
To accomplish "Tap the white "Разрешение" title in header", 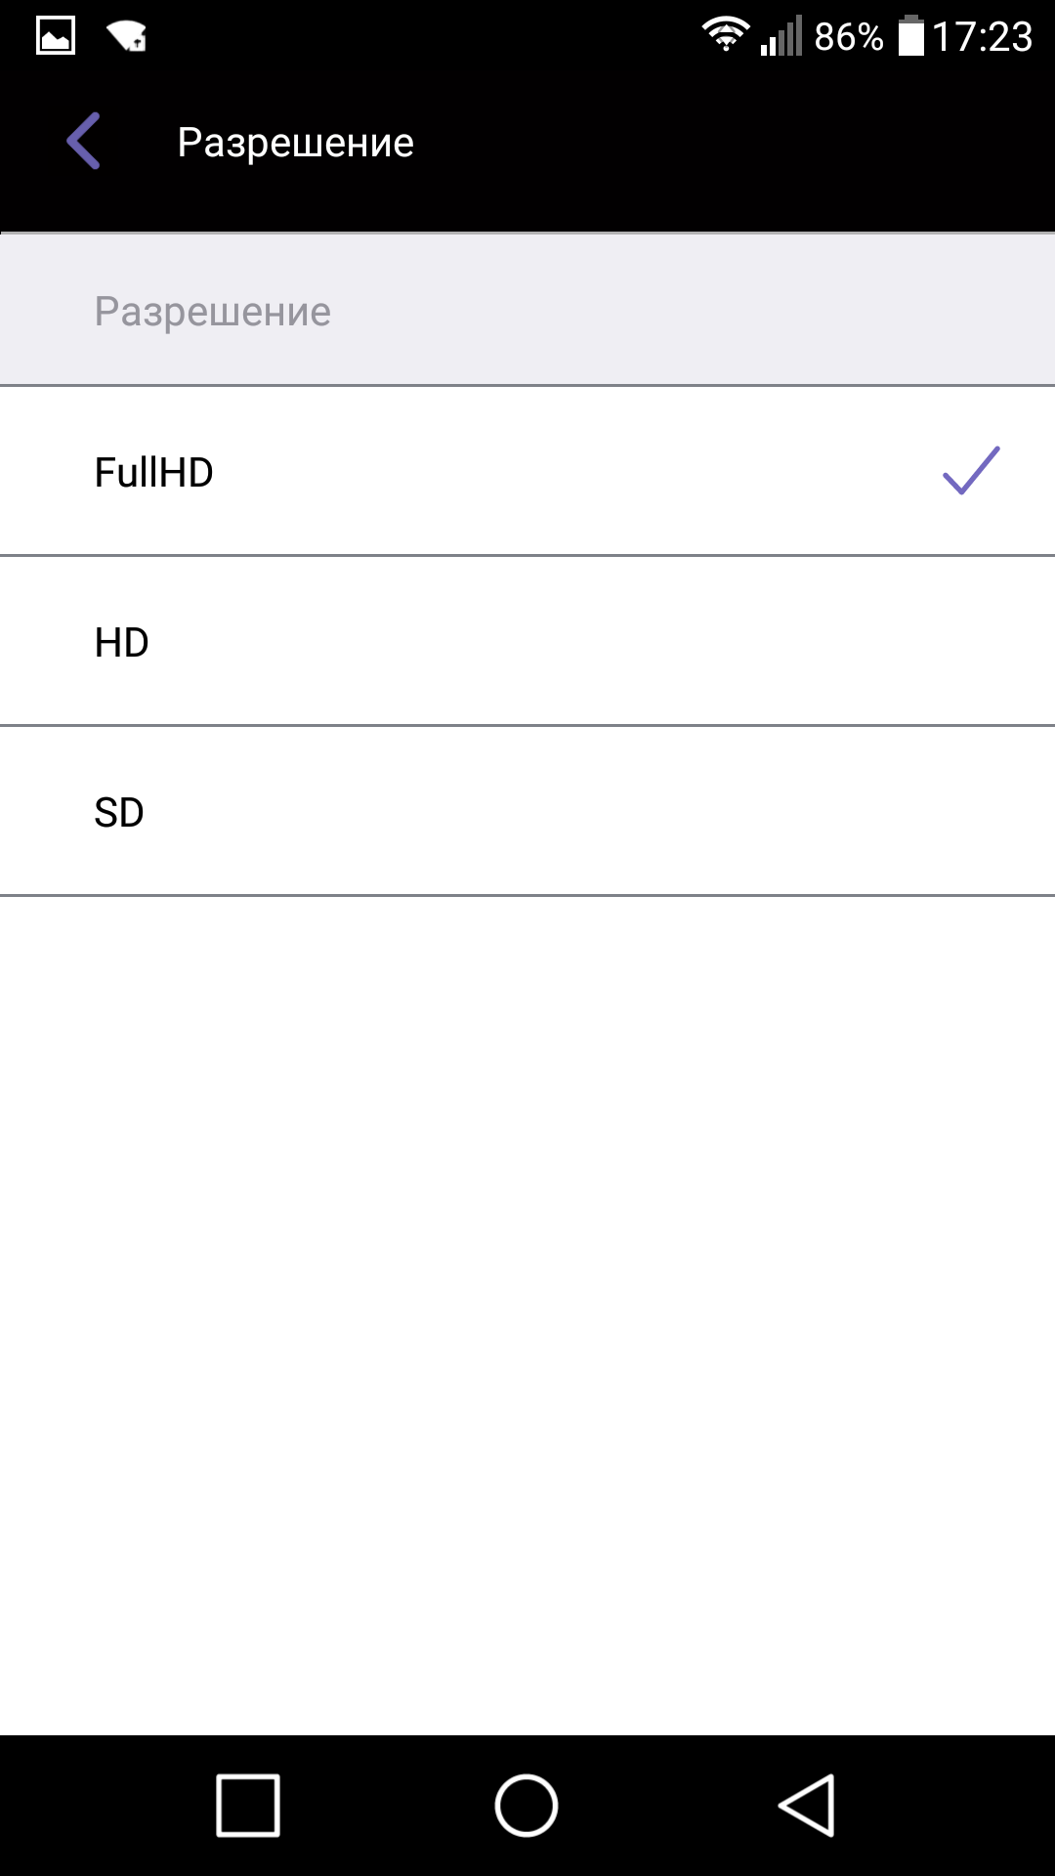I will (x=295, y=143).
